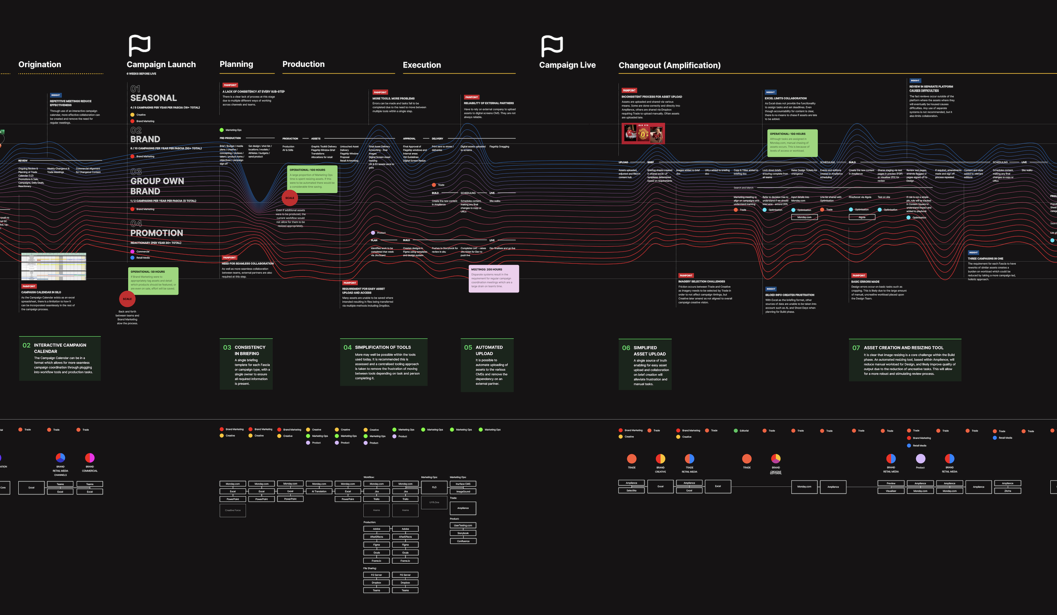Select the Execution phase header

[422, 65]
